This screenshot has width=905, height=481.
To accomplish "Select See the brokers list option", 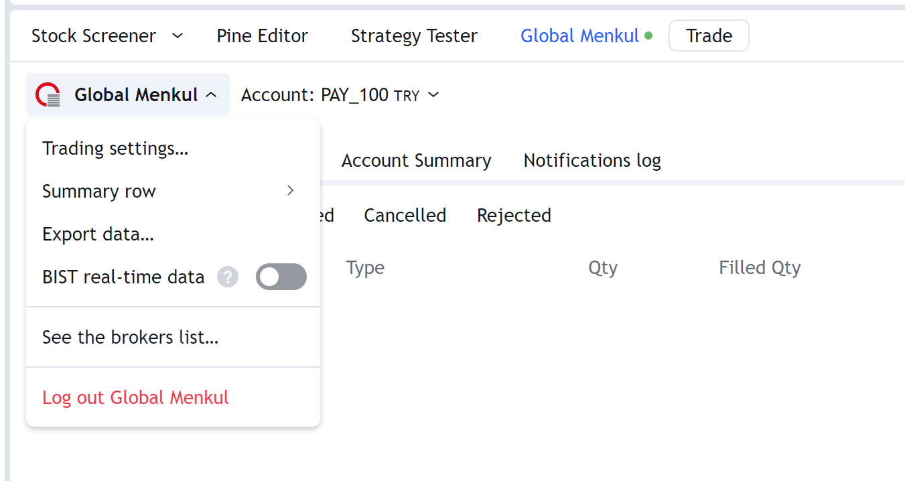I will [131, 337].
